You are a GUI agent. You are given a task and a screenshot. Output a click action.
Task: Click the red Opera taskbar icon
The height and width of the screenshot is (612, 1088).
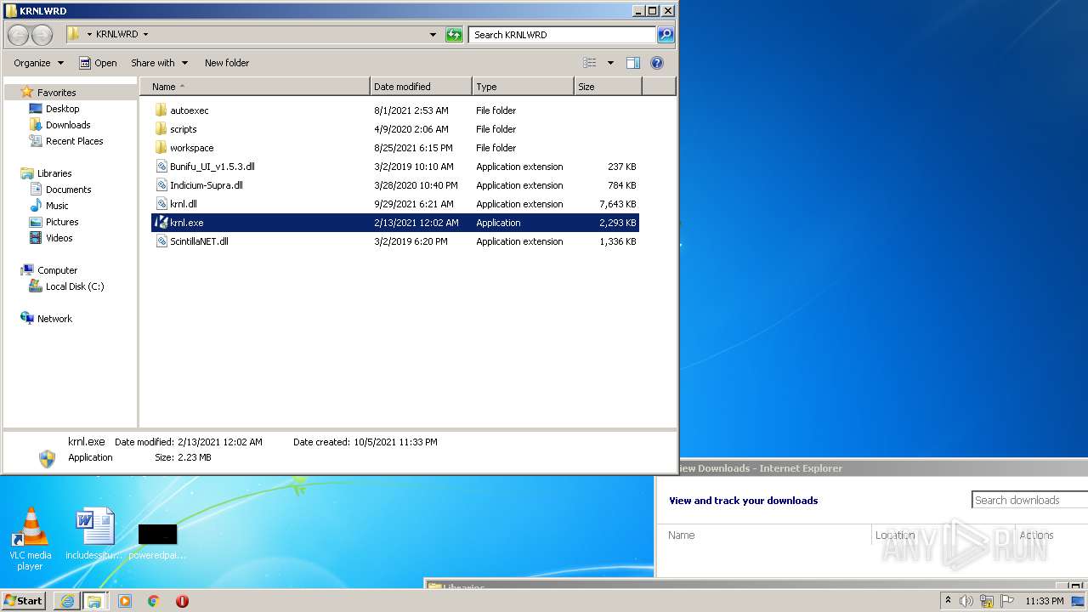click(182, 601)
